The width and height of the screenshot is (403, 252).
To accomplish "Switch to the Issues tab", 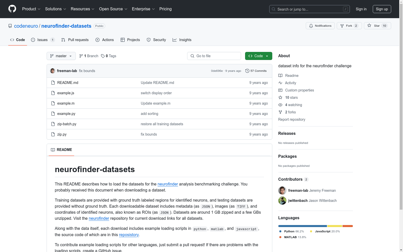I will 43,40.
